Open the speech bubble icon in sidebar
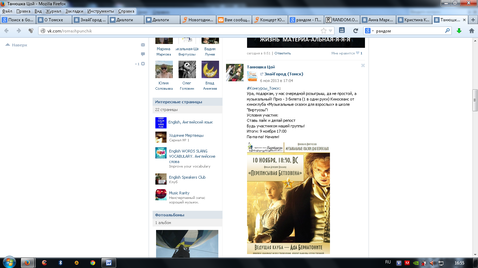 tap(143, 54)
